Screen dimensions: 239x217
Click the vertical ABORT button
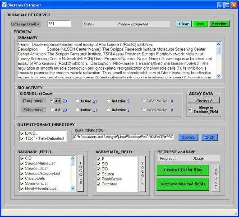point(216,178)
